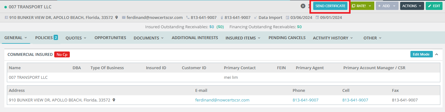The height and width of the screenshot is (112, 445).
Task: Open the ACTIONS dropdown menu
Action: [412, 6]
